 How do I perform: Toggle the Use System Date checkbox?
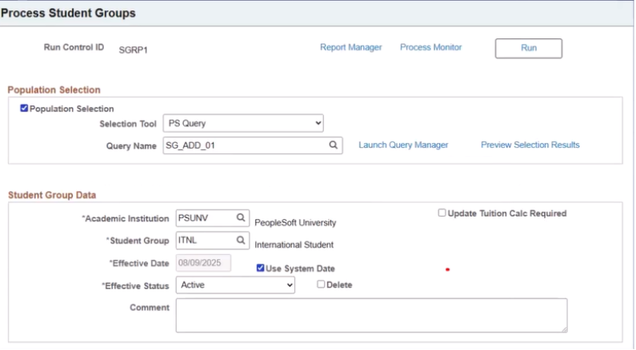pos(261,268)
